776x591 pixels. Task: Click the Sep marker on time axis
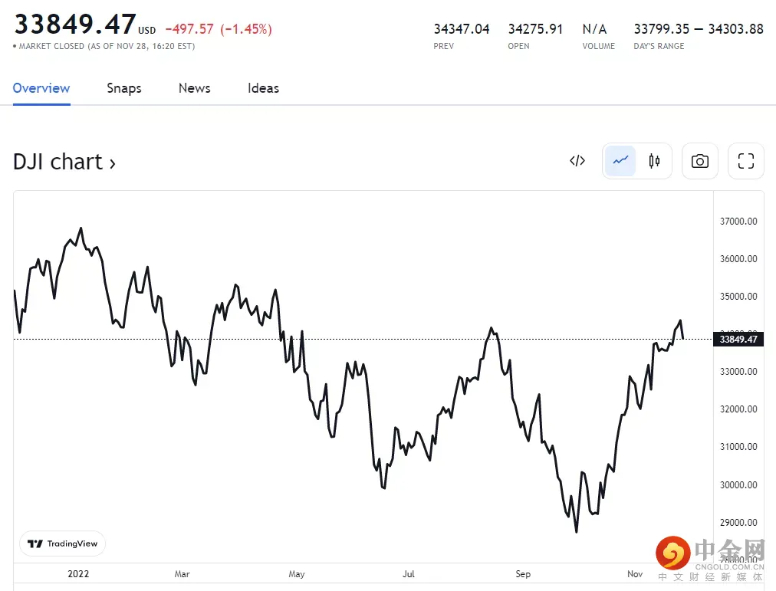523,574
